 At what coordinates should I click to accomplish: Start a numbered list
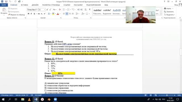click(68, 10)
